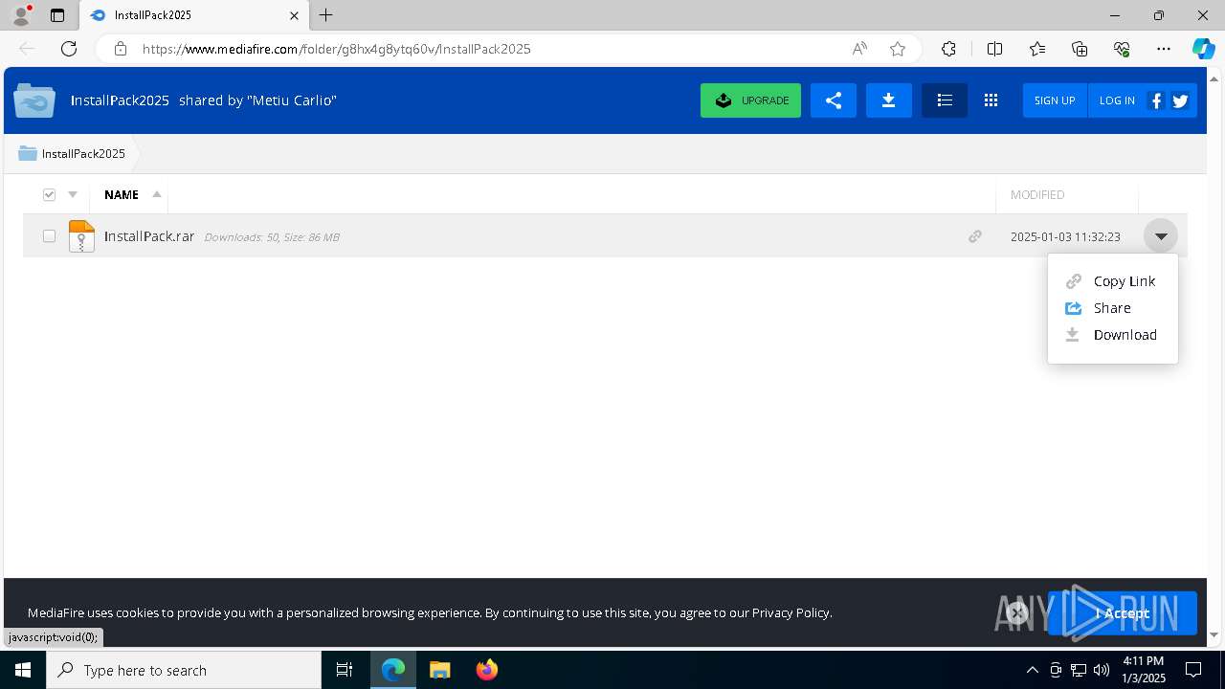The image size is (1225, 689).
Task: Click the link icon in InstallPack.rar row
Action: pos(974,236)
